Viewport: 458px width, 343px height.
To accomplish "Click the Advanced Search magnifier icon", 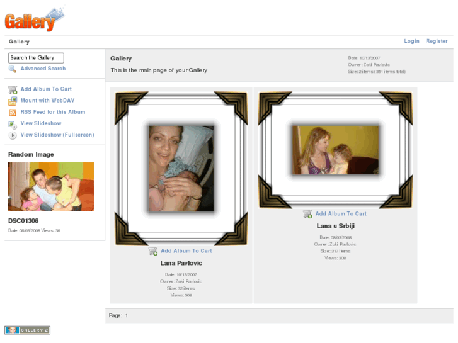I will pyautogui.click(x=12, y=69).
